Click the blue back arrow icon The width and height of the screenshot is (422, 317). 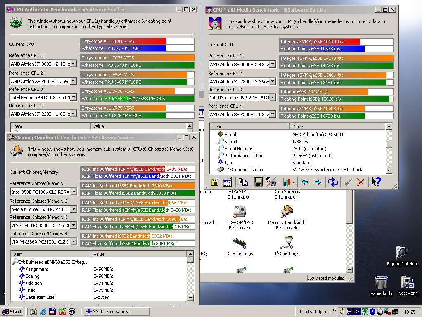(305, 182)
